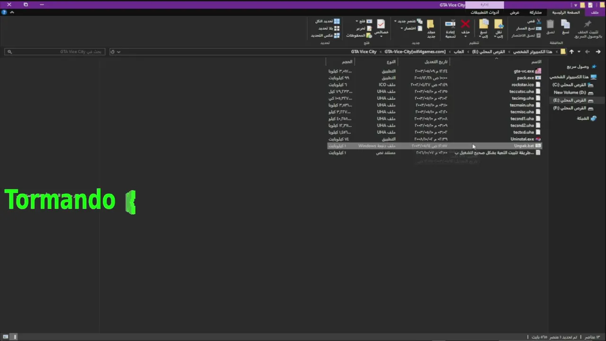Viewport: 606px width, 341px height.
Task: Select This PC (هذا الكمبيوتر الشخصي) in the navigation pane
Action: point(573,77)
